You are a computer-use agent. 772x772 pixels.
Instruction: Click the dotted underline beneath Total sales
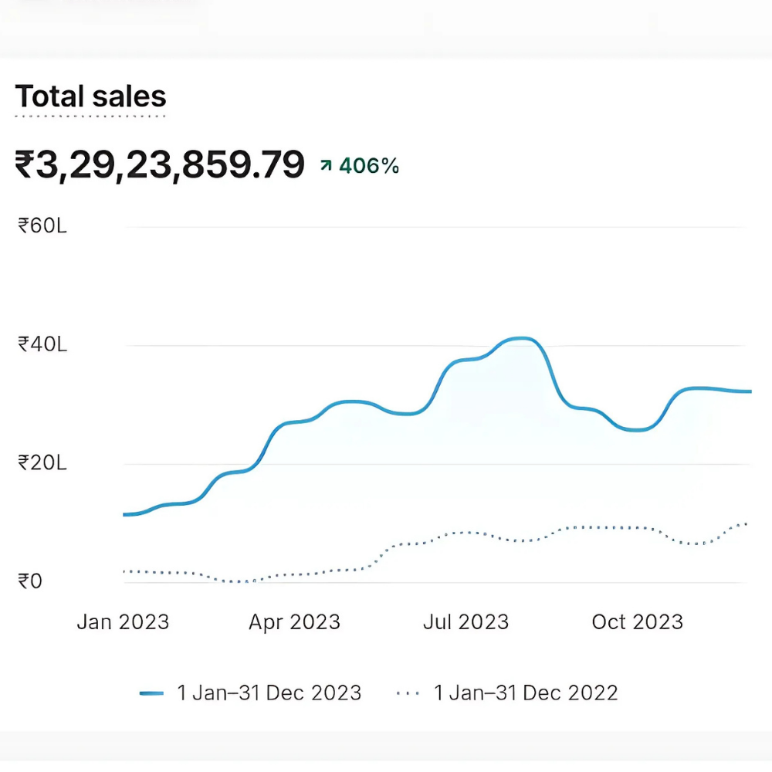pyautogui.click(x=90, y=117)
